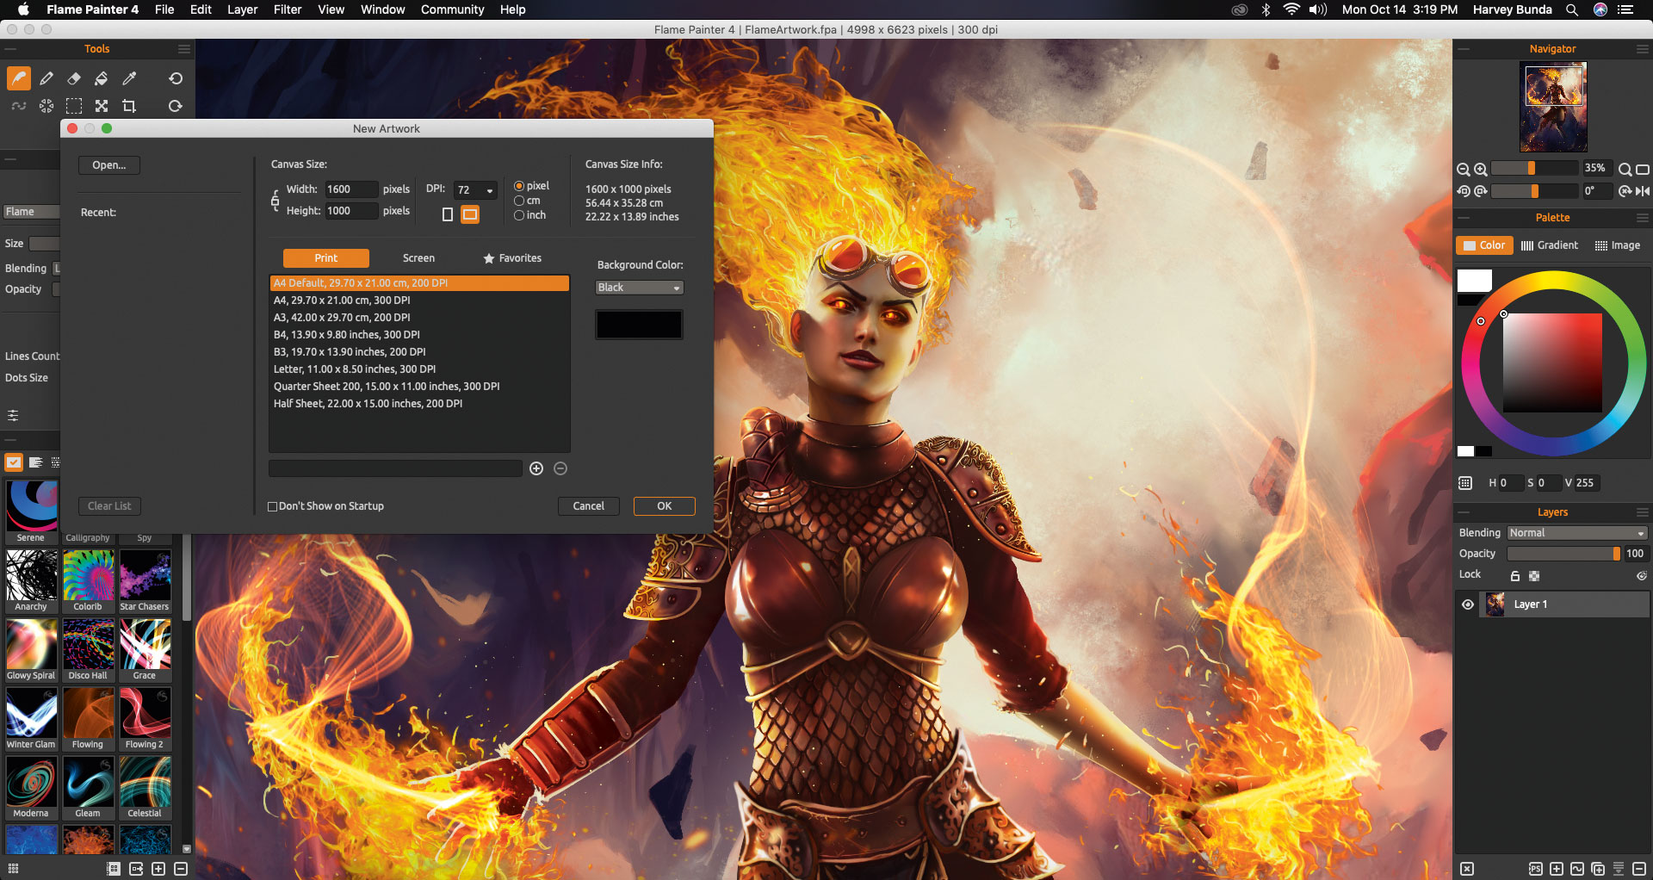
Task: Click the rotate canvas clockwise icon
Action: point(1480,191)
